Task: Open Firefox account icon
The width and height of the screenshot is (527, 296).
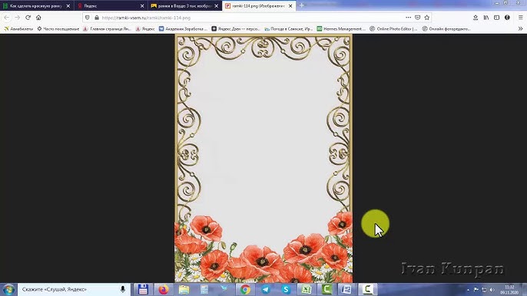Action: pyautogui.click(x=507, y=18)
